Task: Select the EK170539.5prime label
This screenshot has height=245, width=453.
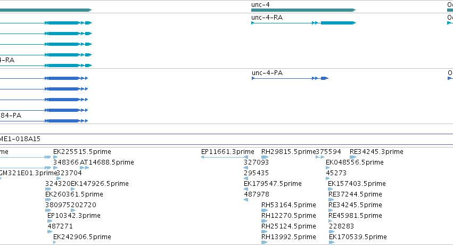Action: coord(358,237)
